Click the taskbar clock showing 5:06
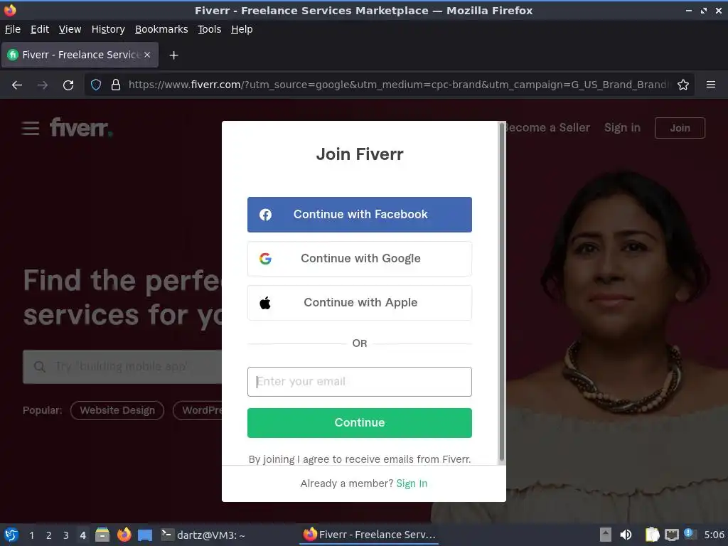 [714, 535]
